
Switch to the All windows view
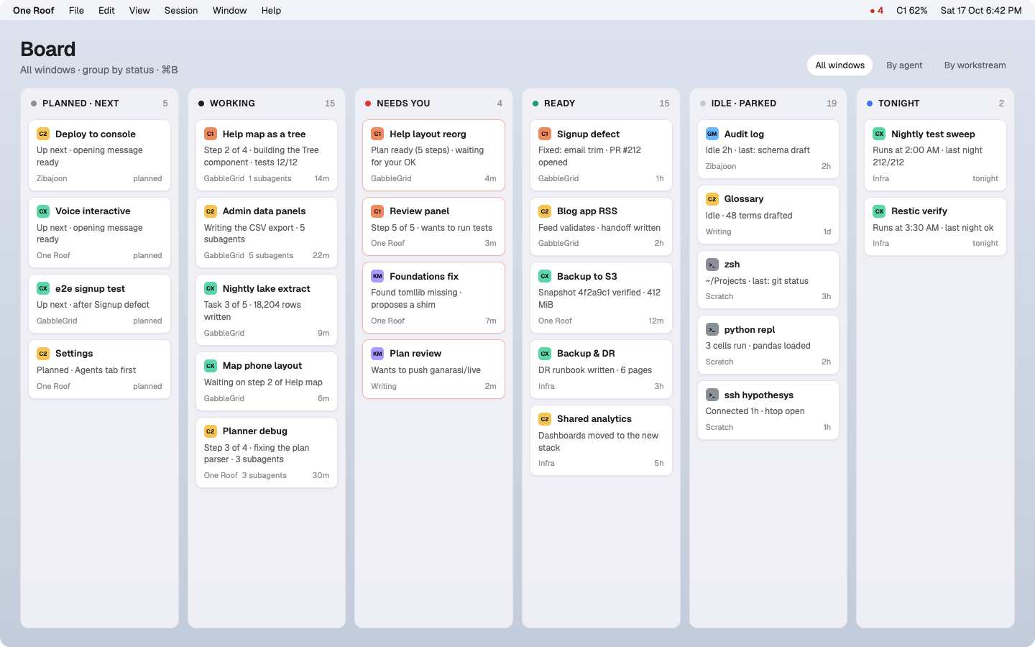coord(840,65)
